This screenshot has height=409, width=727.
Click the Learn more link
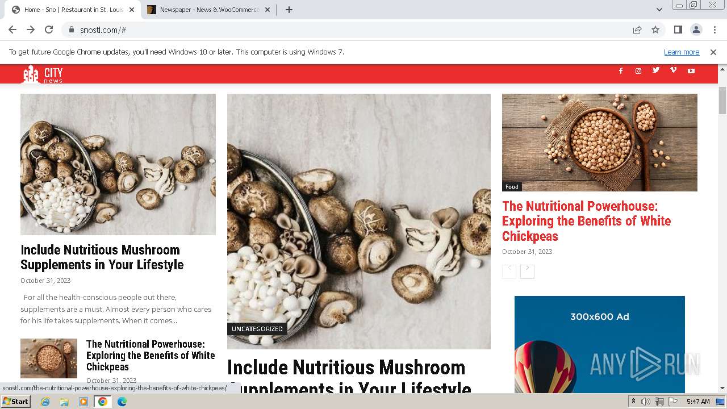[x=682, y=52]
